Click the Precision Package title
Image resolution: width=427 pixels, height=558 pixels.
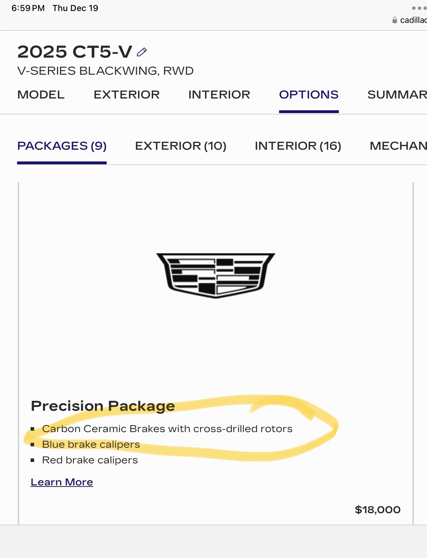(x=103, y=406)
